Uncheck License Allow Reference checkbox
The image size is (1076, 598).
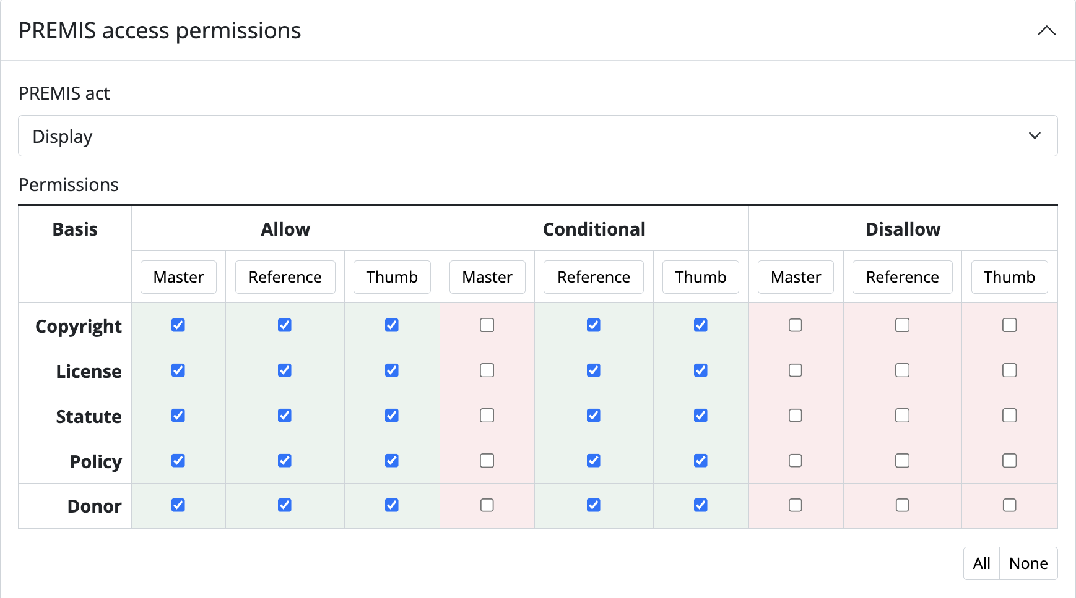point(285,370)
